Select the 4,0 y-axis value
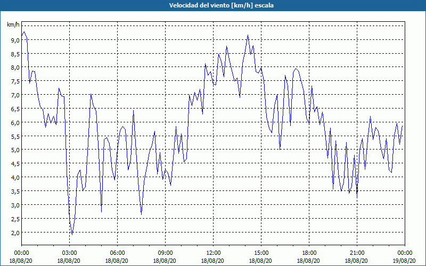The height and width of the screenshot is (266, 426). (15, 178)
